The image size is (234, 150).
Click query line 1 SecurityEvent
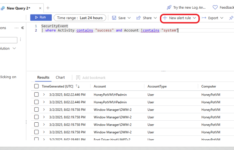pyautogui.click(x=55, y=26)
